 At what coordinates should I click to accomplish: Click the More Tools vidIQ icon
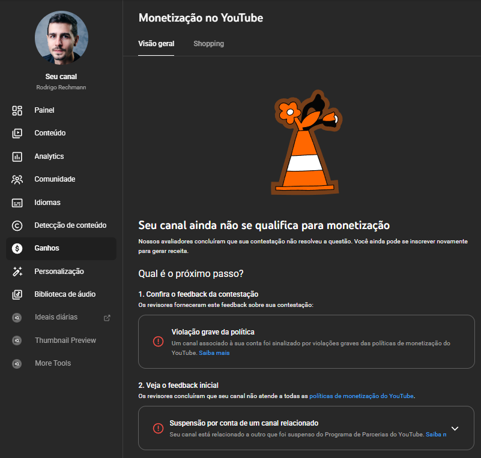tap(17, 363)
